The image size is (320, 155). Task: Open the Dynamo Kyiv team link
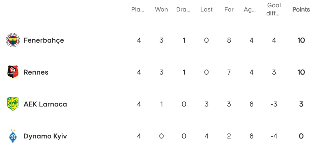click(45, 136)
